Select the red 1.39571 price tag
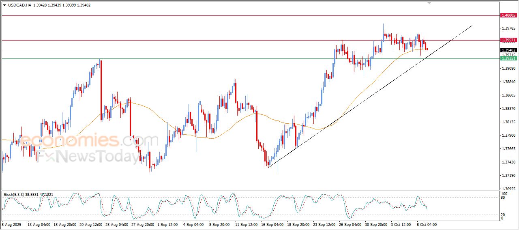 click(508, 40)
